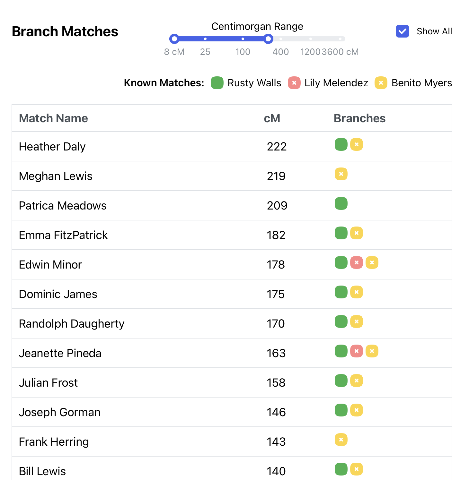
Task: Select the Dominic James match row
Action: [58, 294]
